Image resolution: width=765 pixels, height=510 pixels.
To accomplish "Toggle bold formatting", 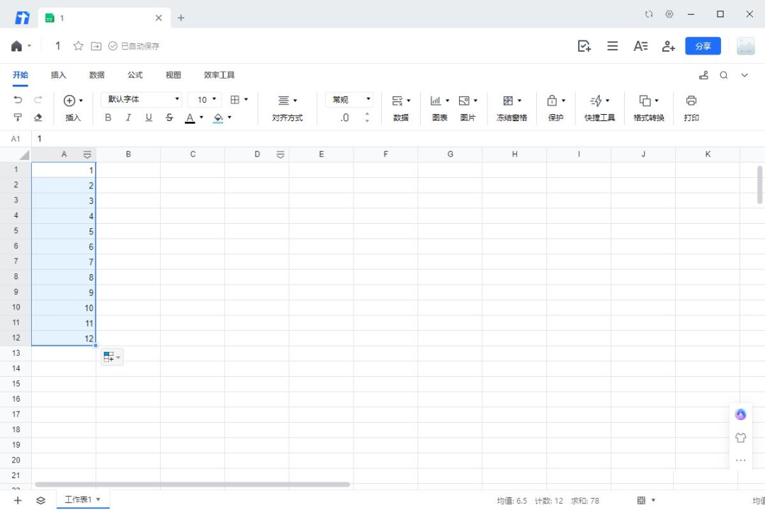I will (x=108, y=118).
